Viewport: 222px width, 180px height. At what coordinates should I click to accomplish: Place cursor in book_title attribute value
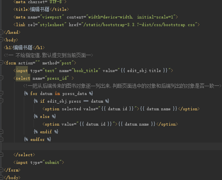(x=86, y=70)
